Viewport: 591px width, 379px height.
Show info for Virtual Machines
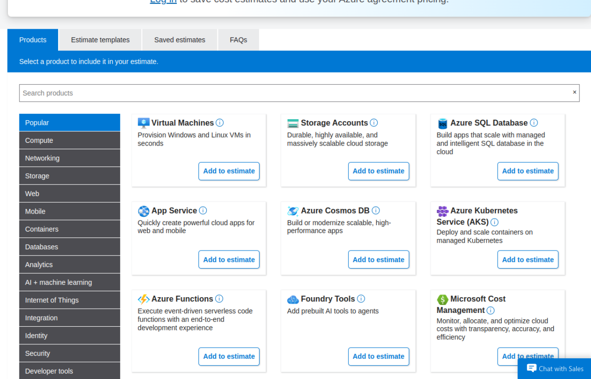coord(220,122)
